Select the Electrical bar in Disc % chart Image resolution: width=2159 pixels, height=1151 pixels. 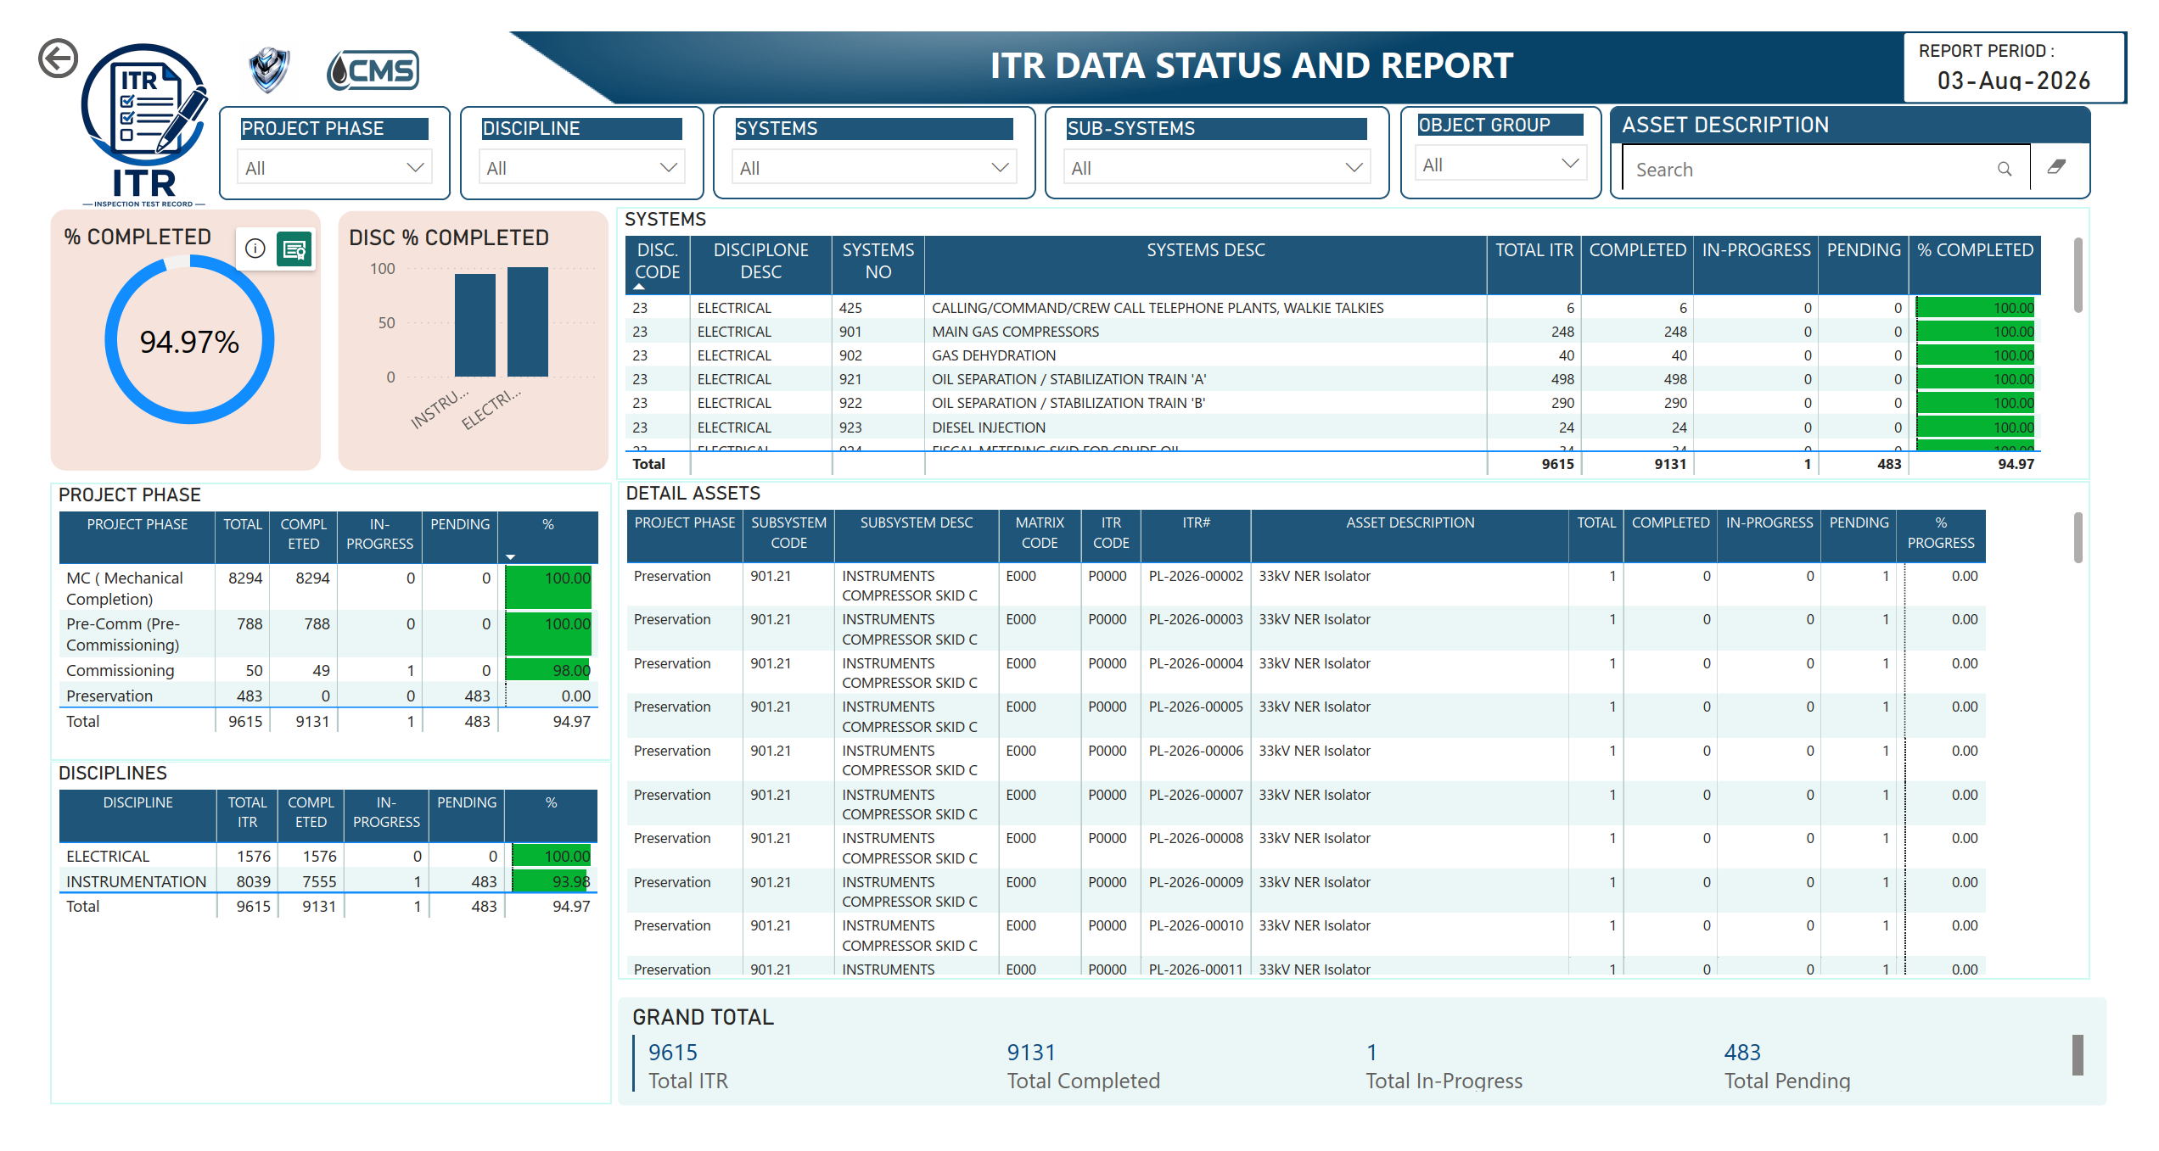click(x=528, y=322)
